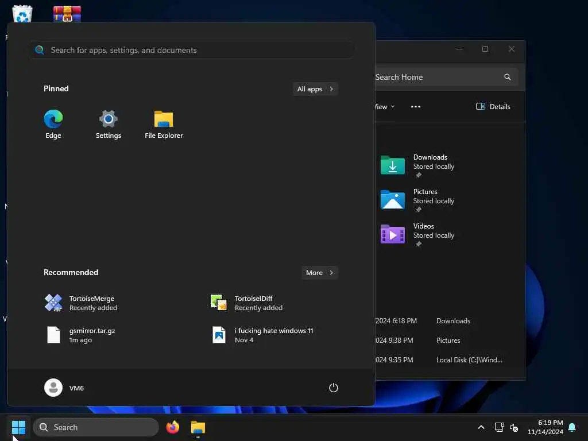Click the taskbar Search box

coord(96,427)
